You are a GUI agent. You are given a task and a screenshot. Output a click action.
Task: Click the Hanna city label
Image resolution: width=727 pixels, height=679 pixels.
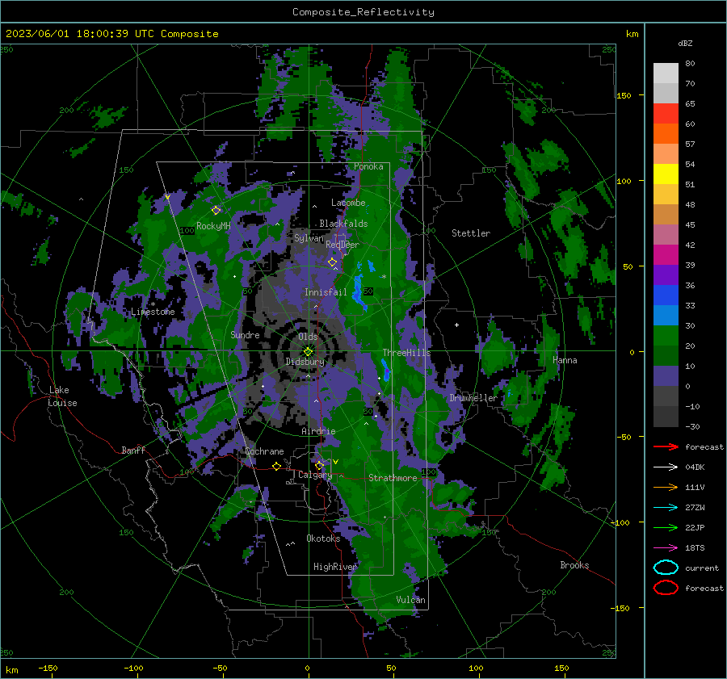pos(565,360)
